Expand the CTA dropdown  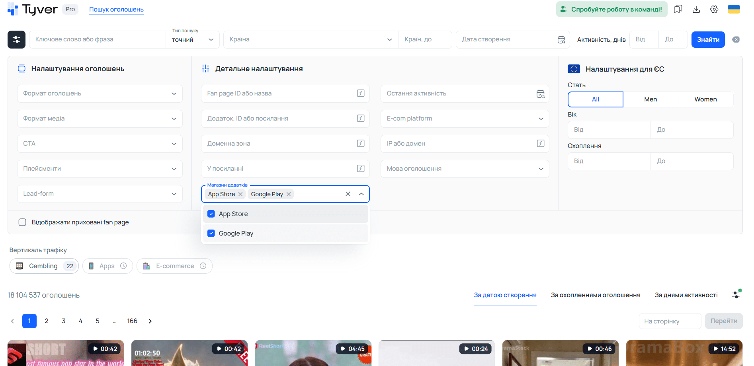100,144
